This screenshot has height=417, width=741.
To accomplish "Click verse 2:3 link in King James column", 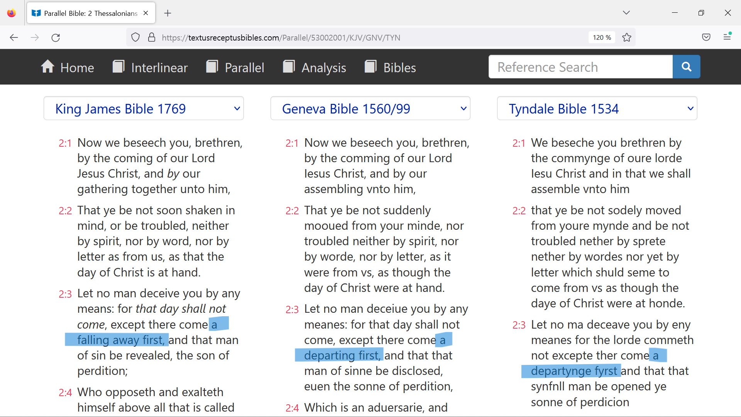I will point(65,294).
